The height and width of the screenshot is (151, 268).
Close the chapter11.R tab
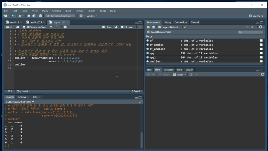67,22
